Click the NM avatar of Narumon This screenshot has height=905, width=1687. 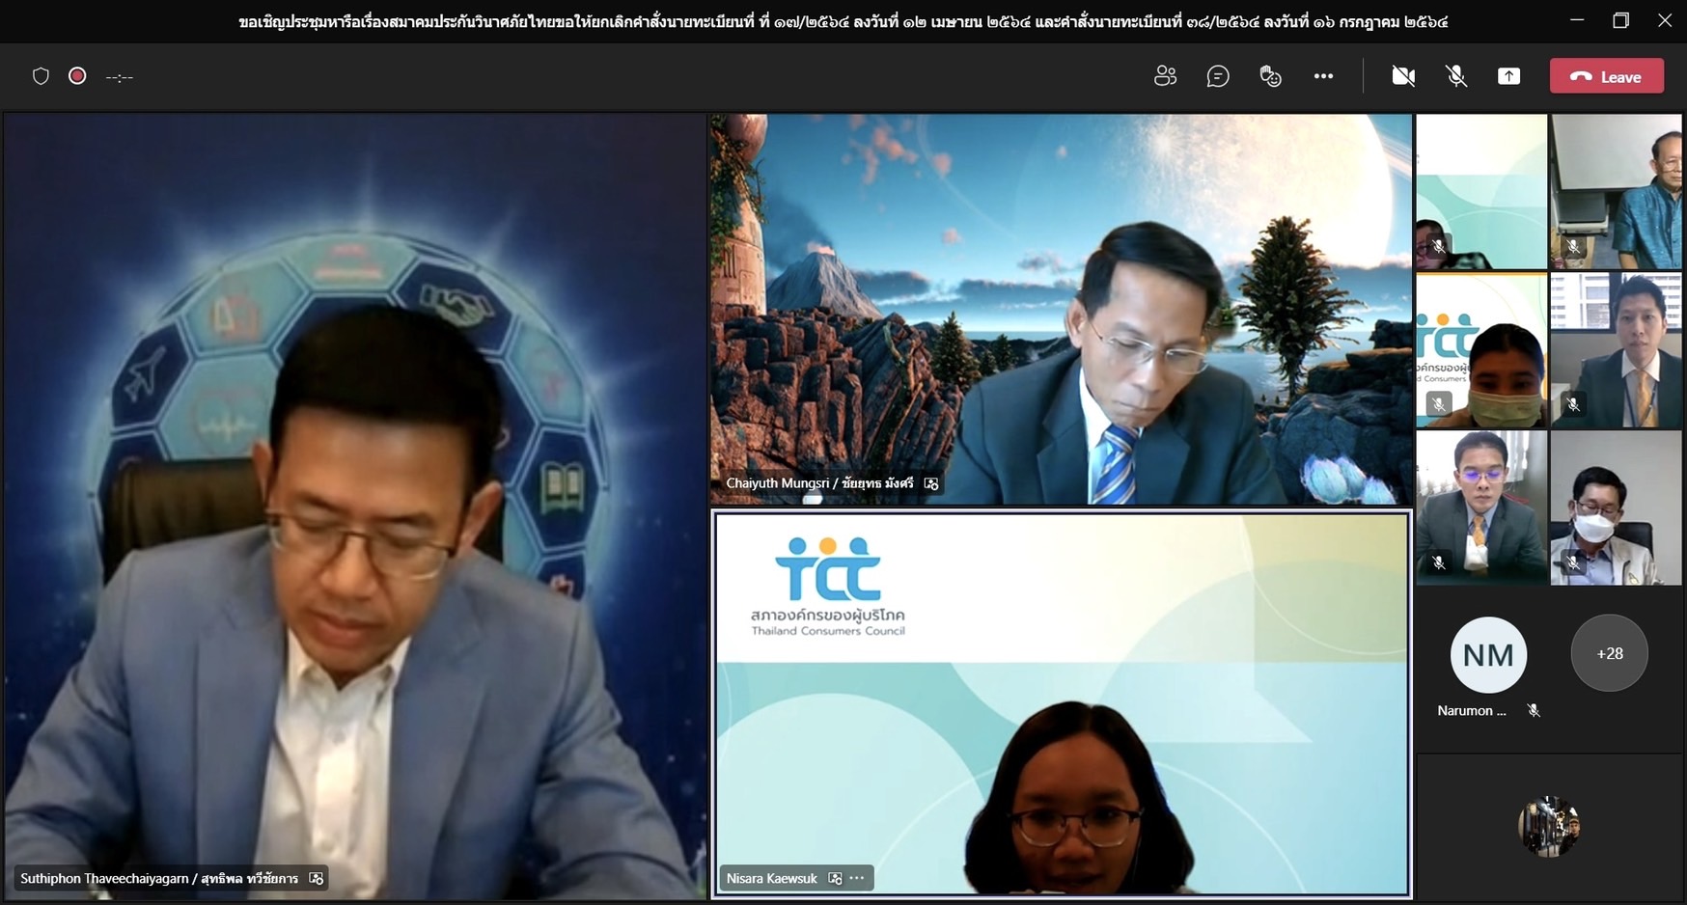pos(1488,655)
